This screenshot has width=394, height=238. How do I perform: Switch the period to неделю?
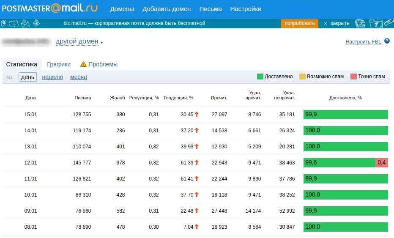pyautogui.click(x=52, y=77)
